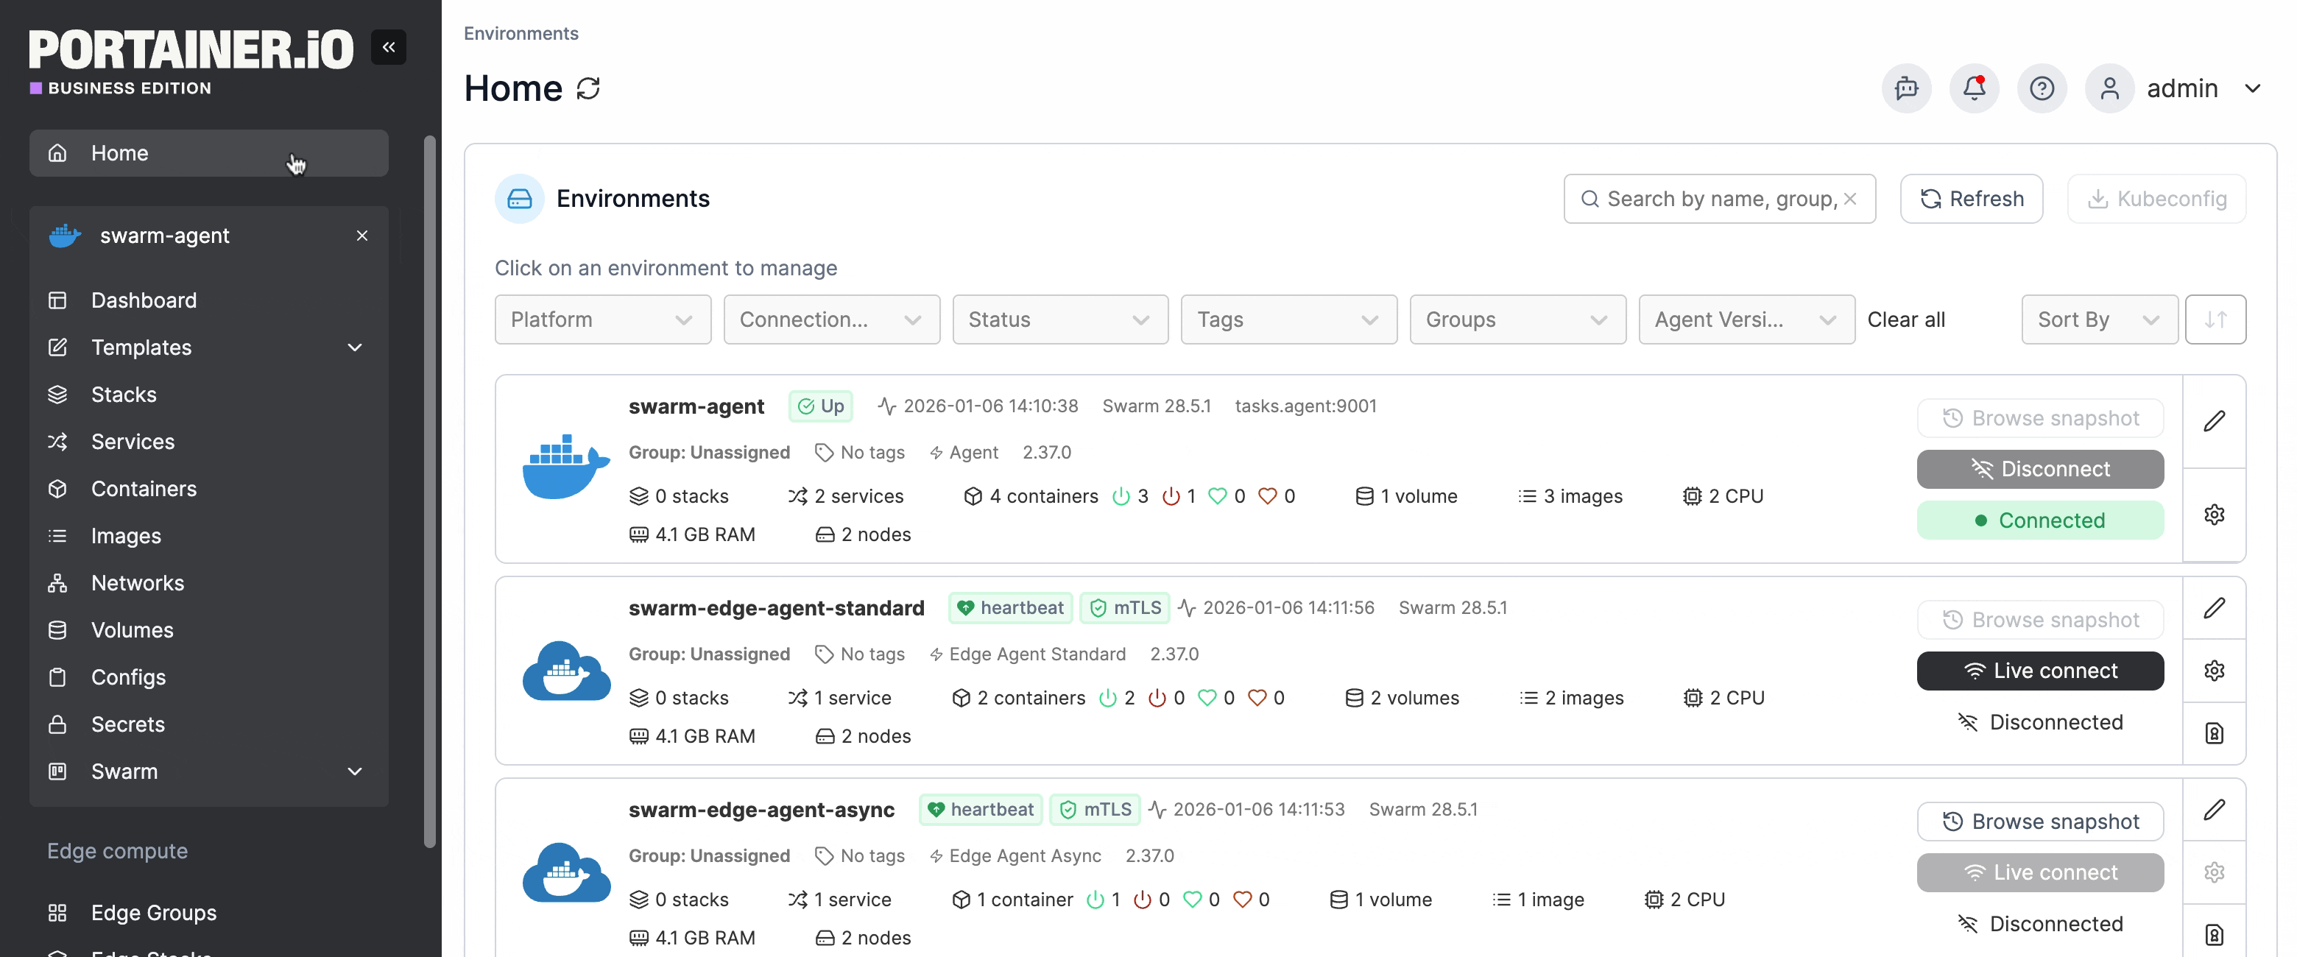Screen dimensions: 2297x957
Task: Click the Disconnect button for swarm-agent
Action: (x=2039, y=469)
